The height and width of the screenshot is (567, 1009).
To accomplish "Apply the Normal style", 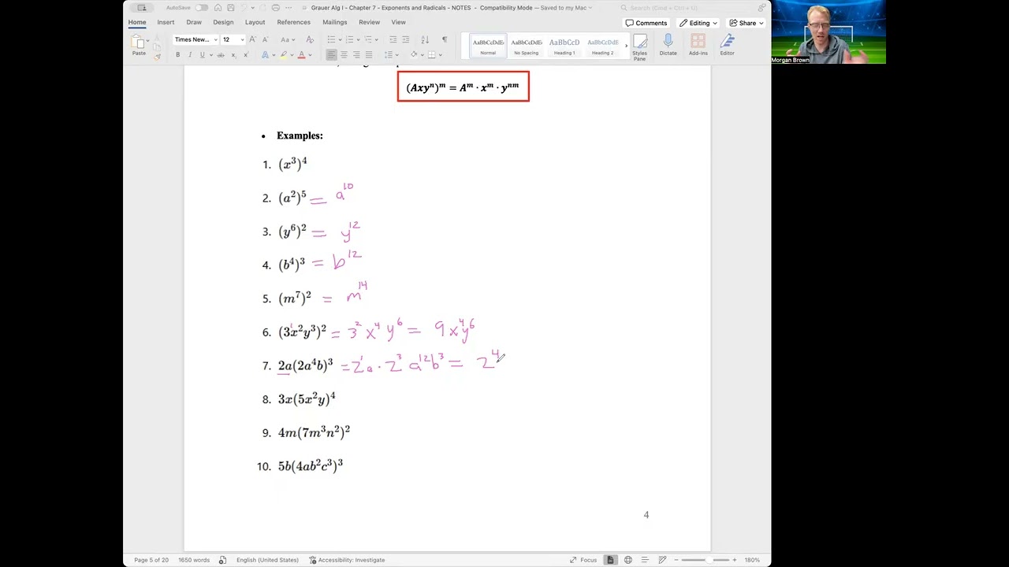I will point(488,46).
